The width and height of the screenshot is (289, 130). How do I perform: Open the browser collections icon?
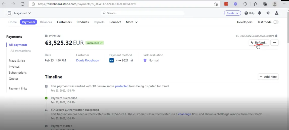265,4
